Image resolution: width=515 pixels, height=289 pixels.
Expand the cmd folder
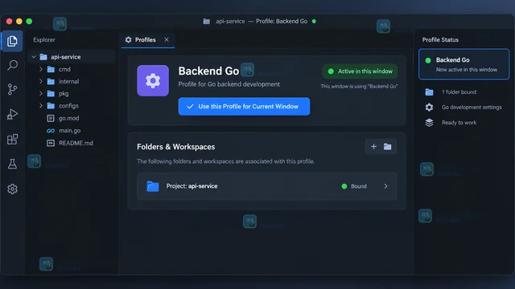pos(41,69)
